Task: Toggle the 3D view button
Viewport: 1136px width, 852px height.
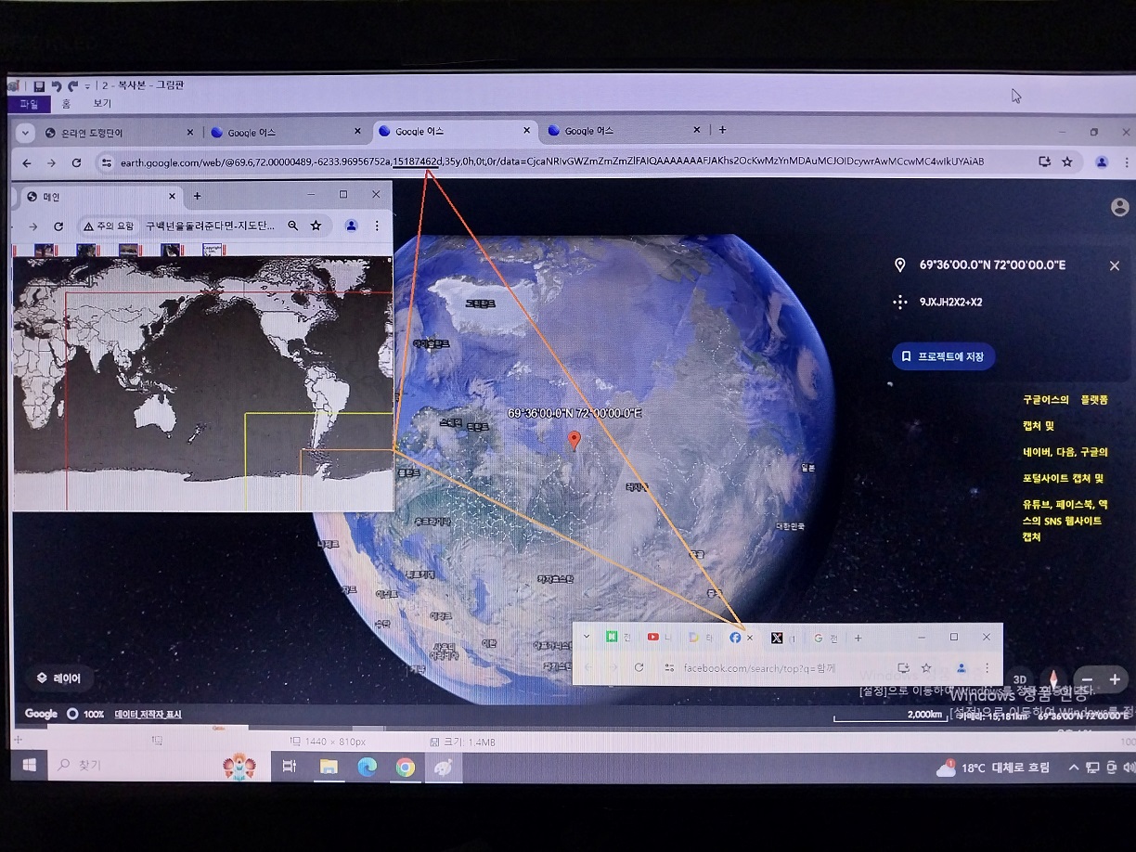Action: [x=1019, y=679]
